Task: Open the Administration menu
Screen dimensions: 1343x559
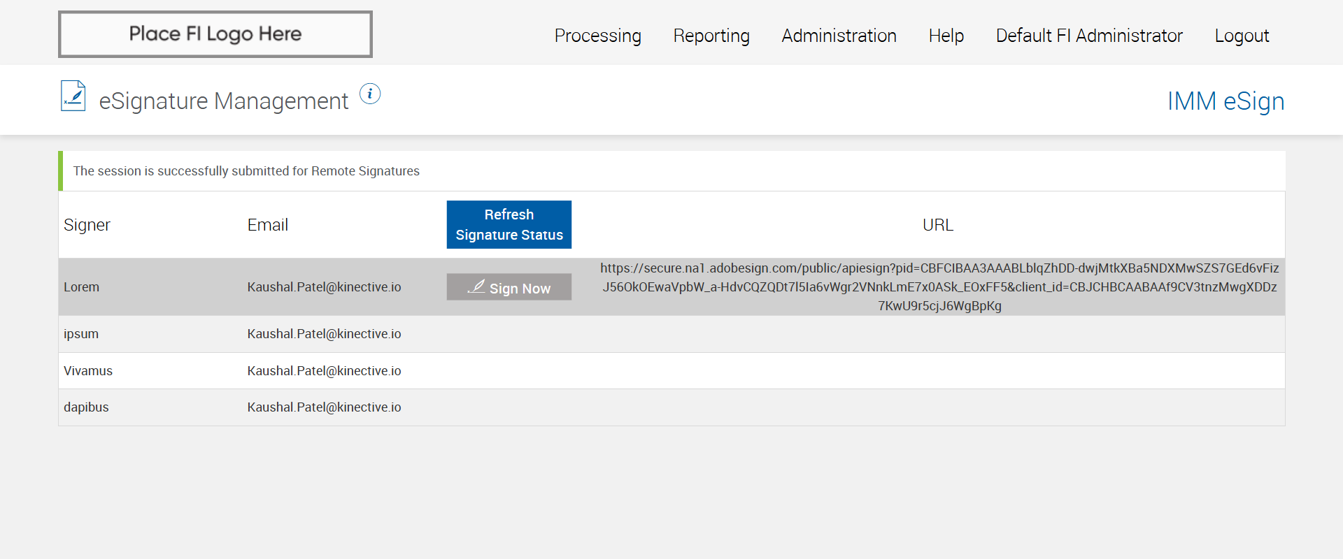Action: pyautogui.click(x=839, y=36)
